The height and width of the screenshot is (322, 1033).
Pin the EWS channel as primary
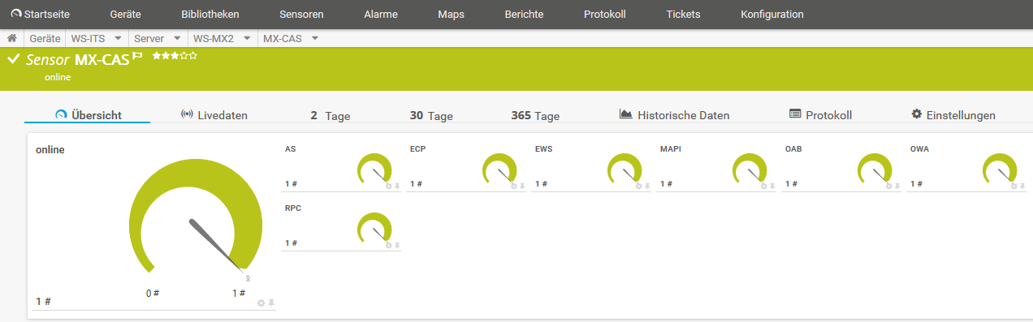647,187
